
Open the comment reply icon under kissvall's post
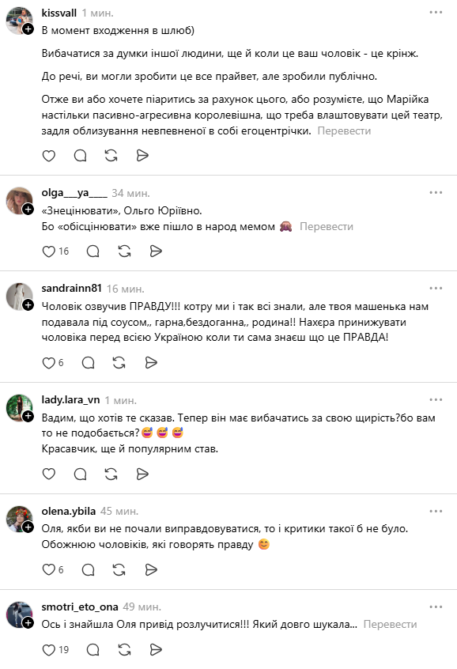80,156
